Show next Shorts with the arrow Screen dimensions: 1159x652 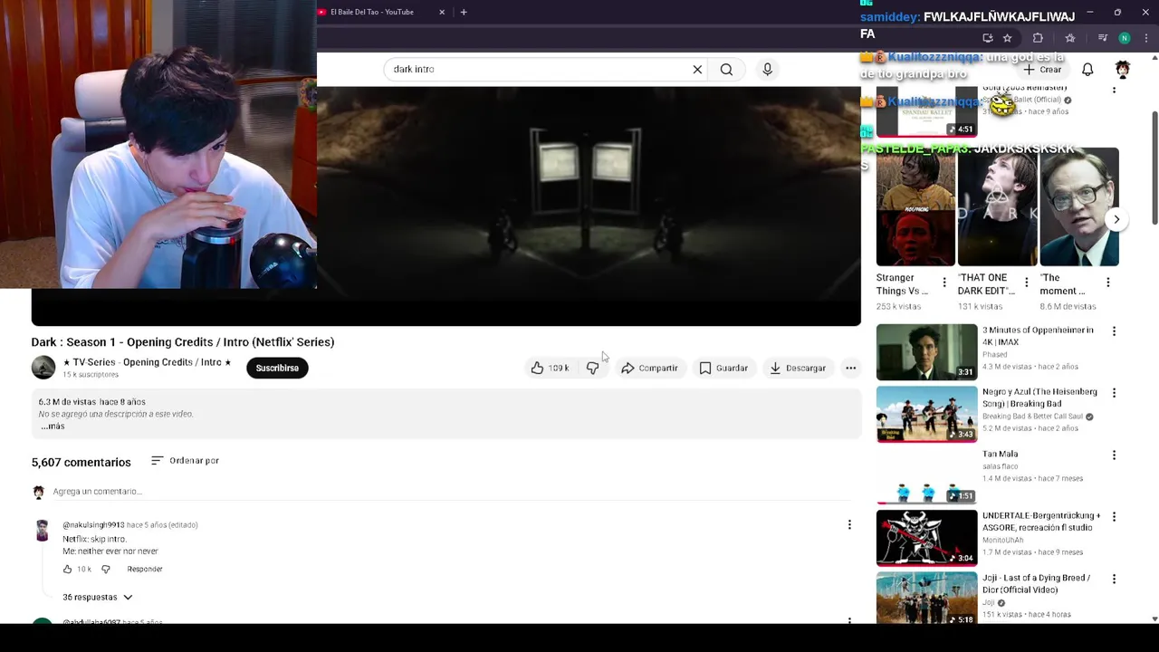tap(1116, 219)
